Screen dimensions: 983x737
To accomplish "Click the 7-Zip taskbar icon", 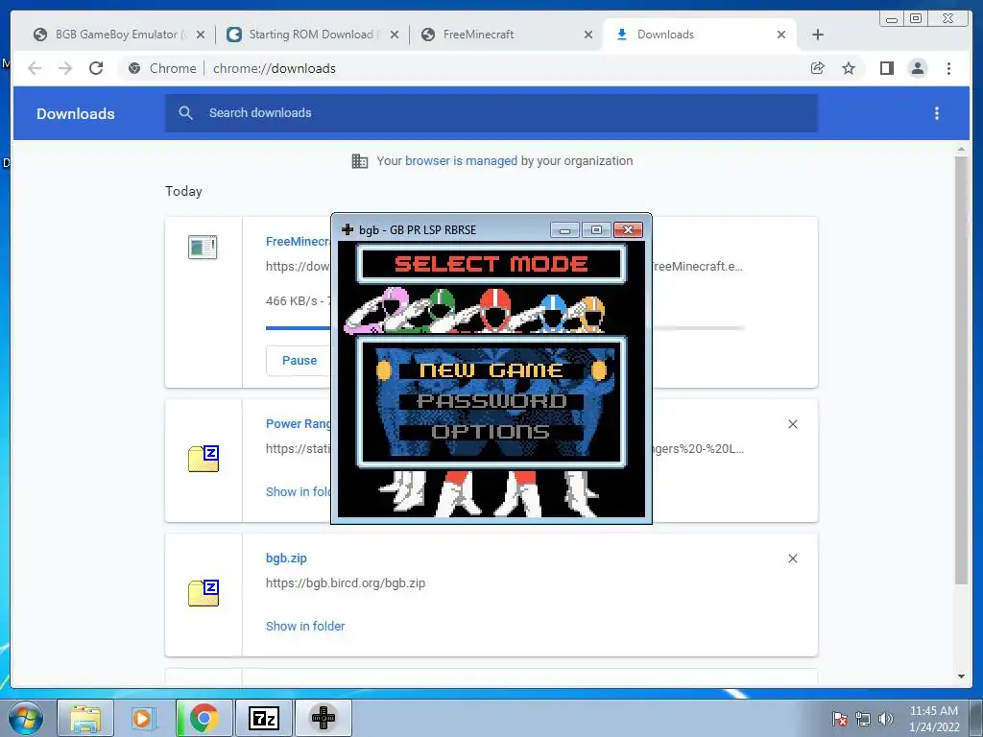I will click(263, 718).
